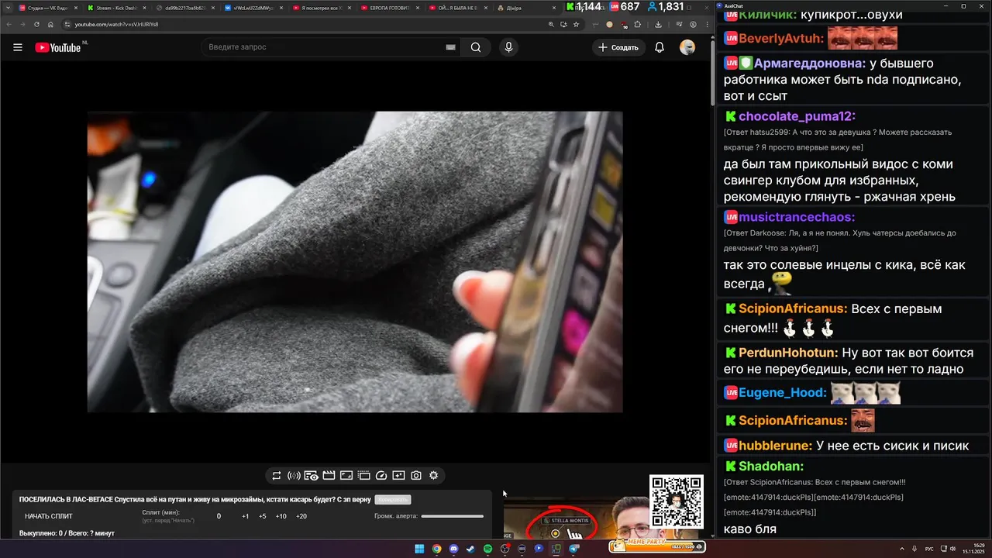This screenshot has height=558, width=992.
Task: Click username Армагеддоновна in chat
Action: [809, 64]
